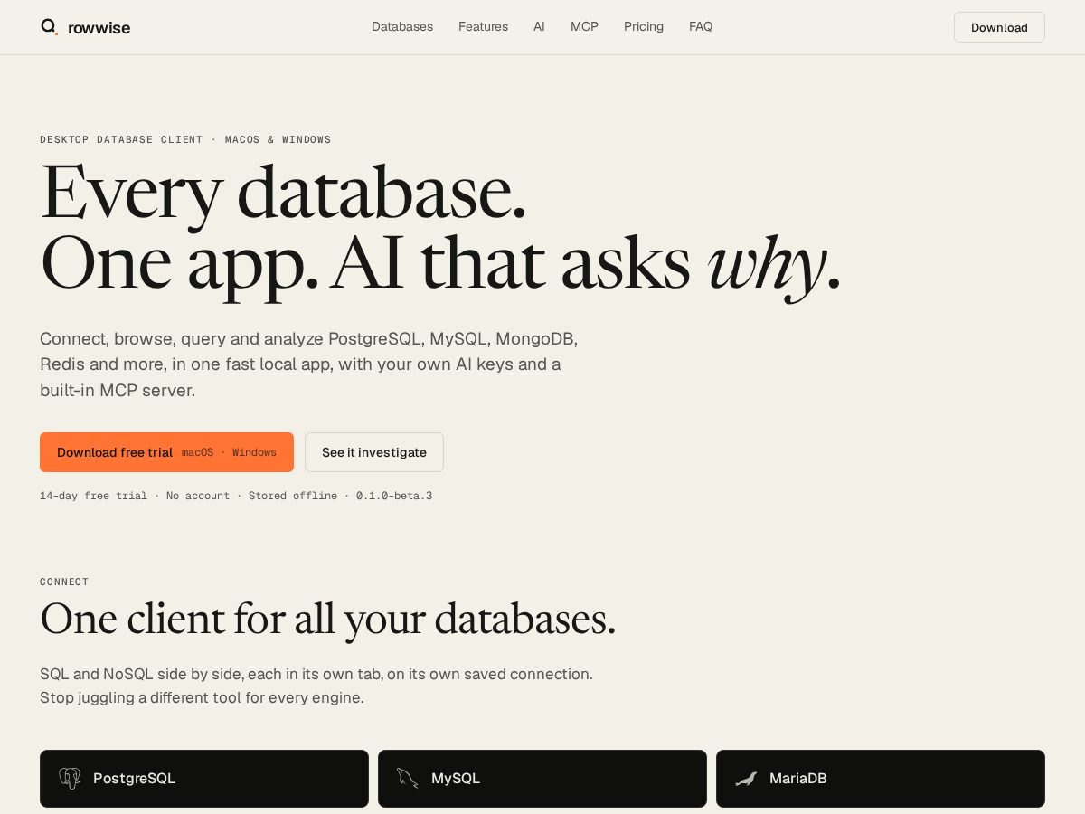Click the rowwise brand name link
The width and height of the screenshot is (1085, 814).
click(99, 28)
